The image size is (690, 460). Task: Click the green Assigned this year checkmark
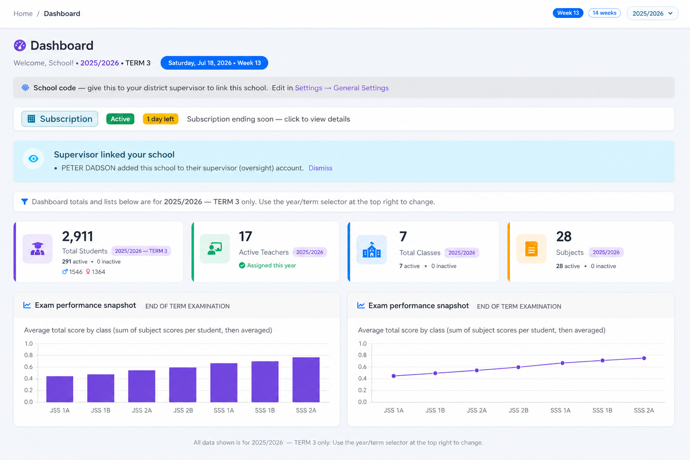point(242,265)
